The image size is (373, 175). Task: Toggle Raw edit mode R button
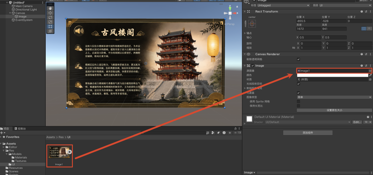pos(369,29)
